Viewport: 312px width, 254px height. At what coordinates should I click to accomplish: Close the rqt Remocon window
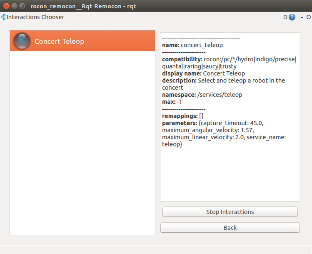[7, 6]
